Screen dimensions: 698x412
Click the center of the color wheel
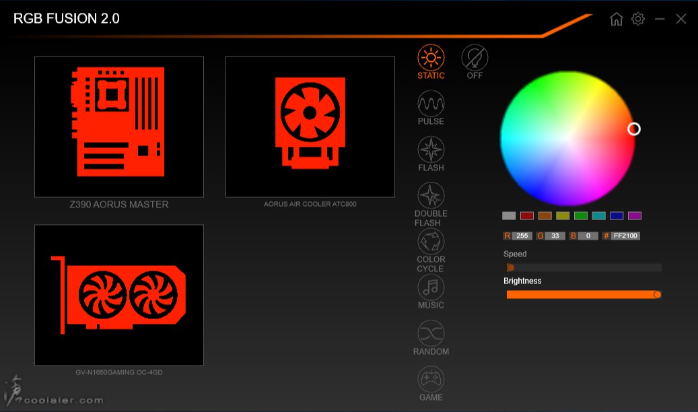tap(567, 139)
